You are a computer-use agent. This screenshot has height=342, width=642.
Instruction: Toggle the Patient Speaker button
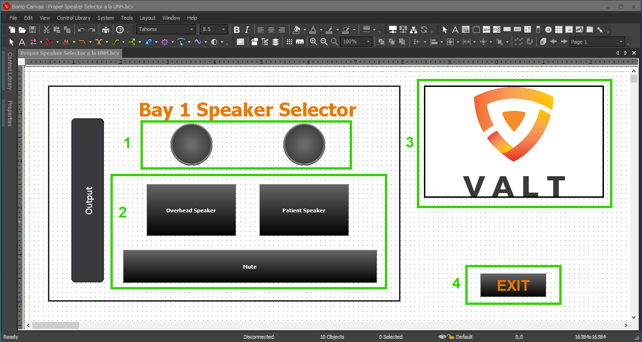coord(304,210)
